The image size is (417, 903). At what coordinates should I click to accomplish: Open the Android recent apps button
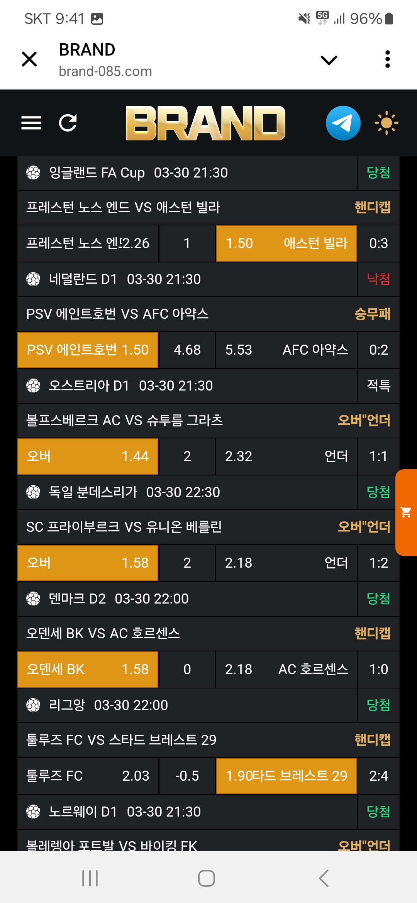point(90,878)
